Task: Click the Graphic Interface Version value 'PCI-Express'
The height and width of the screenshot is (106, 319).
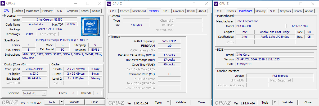Action: (280, 76)
